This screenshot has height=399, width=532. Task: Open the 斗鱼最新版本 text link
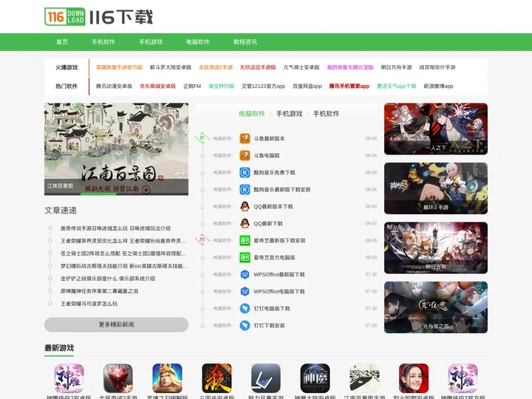coord(269,138)
